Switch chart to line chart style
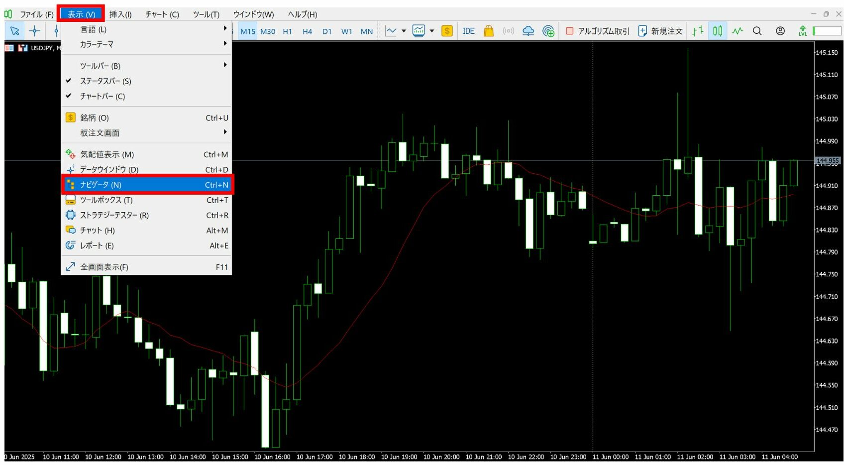 737,31
